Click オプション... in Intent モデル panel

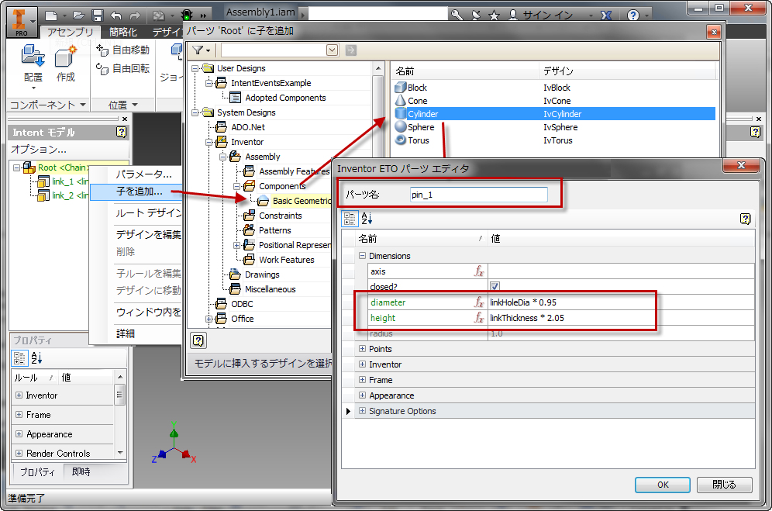(x=39, y=150)
